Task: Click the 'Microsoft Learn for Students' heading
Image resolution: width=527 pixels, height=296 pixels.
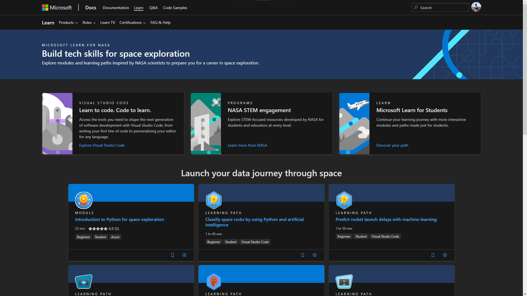Action: pos(412,110)
